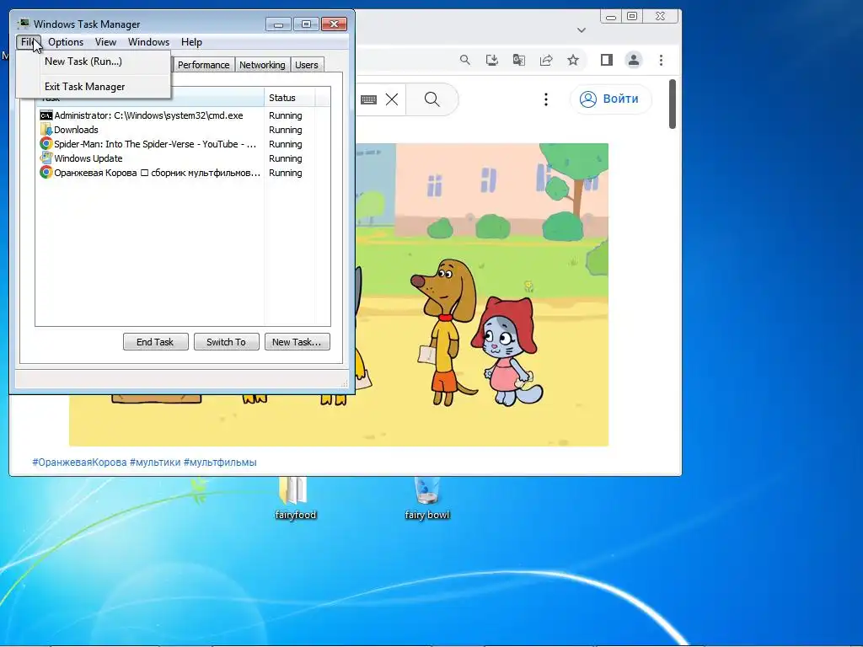Click the End Task button

pyautogui.click(x=155, y=342)
